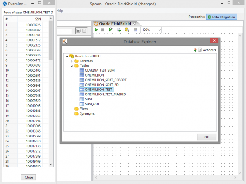The image size is (246, 184).
Task: Select ONEMILLION_SORT_PDI table
Action: (x=102, y=85)
